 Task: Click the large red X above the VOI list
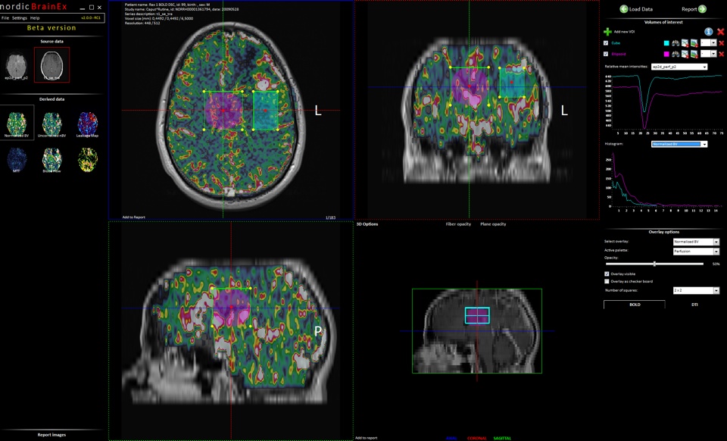coord(720,32)
